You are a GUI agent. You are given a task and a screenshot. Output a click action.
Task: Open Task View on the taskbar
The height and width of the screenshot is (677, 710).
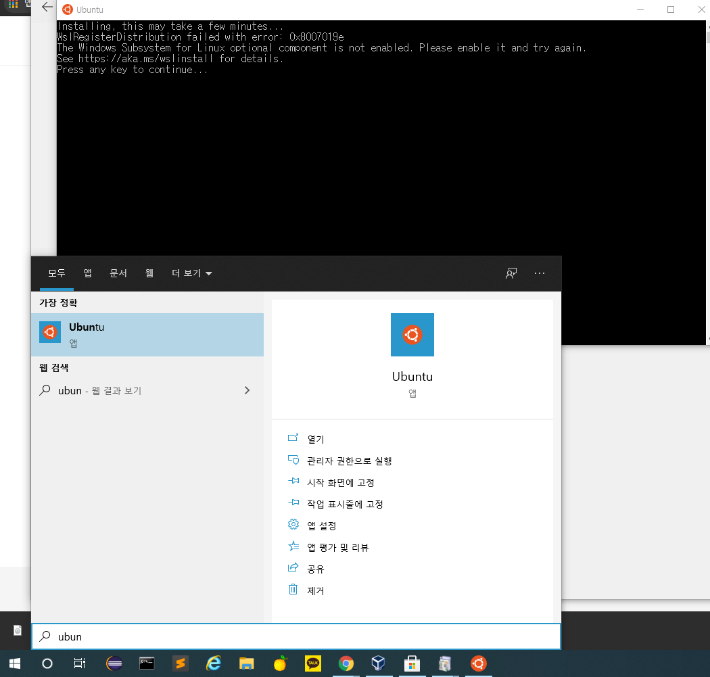point(80,664)
